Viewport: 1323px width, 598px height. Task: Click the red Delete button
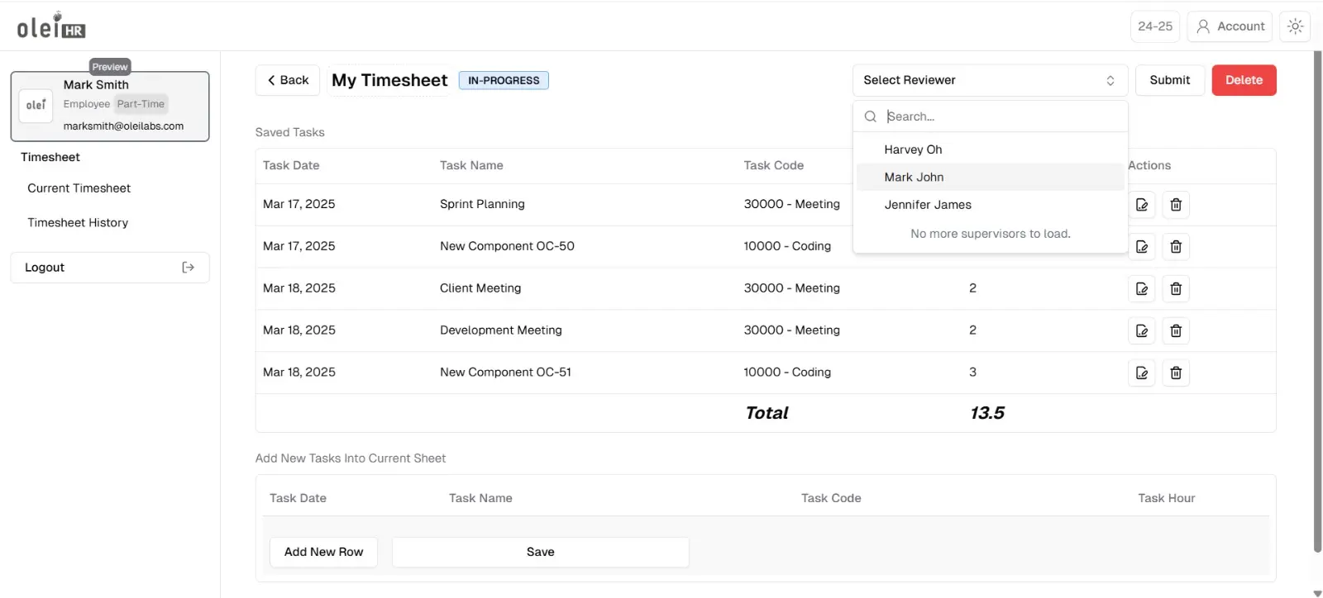[1244, 80]
